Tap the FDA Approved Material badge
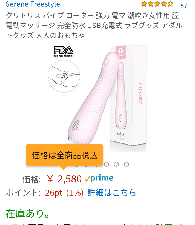This screenshot has width=195, height=225. pyautogui.click(x=63, y=51)
